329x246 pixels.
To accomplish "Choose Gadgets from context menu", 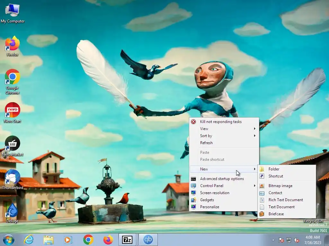I will pyautogui.click(x=224, y=200).
